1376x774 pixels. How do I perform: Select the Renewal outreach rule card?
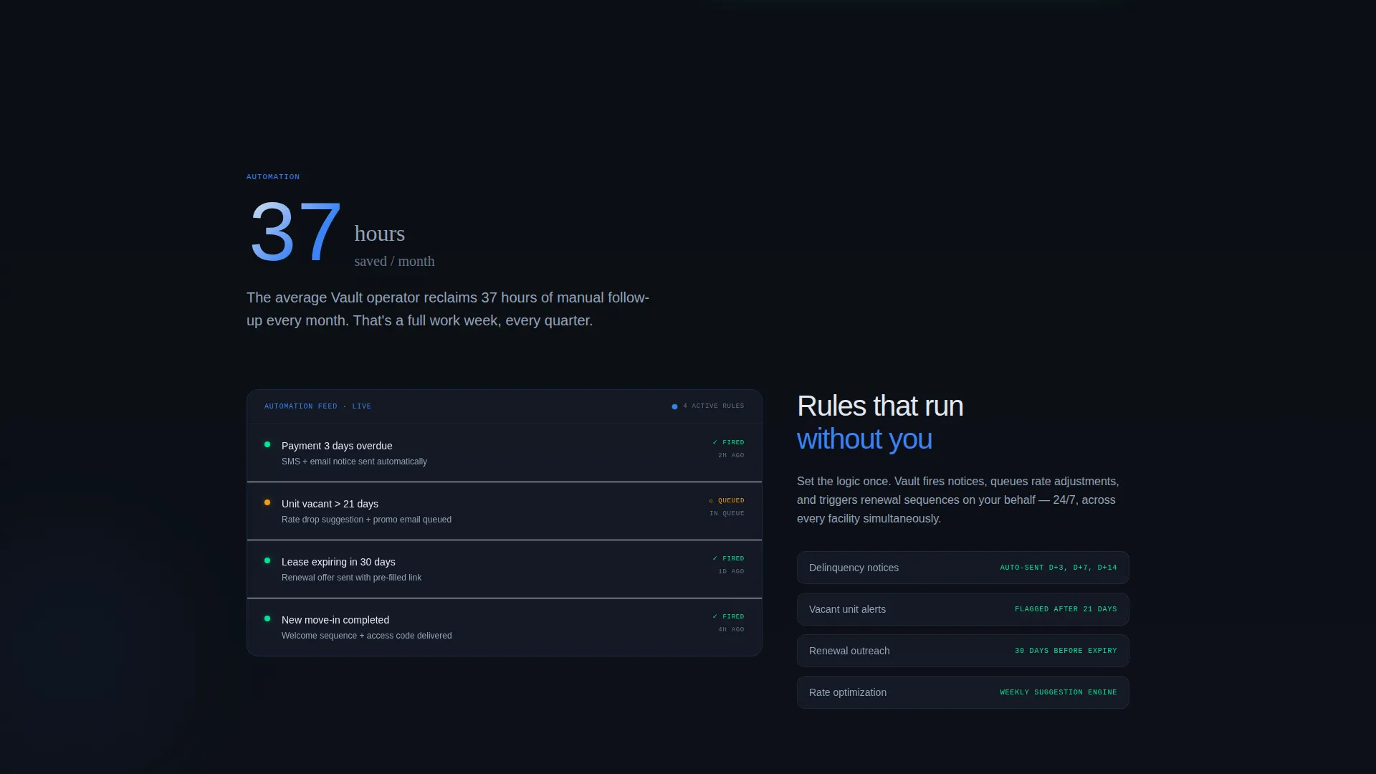[x=962, y=651]
